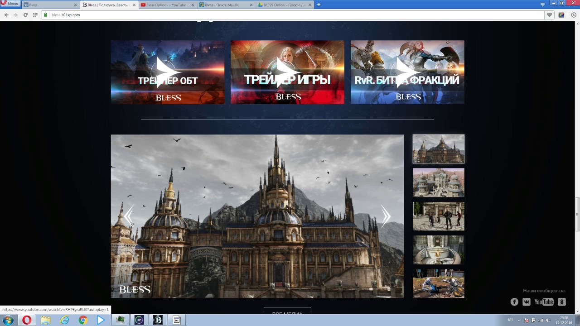Open the Speed Dial grid
Image resolution: width=580 pixels, height=326 pixels.
tap(35, 15)
